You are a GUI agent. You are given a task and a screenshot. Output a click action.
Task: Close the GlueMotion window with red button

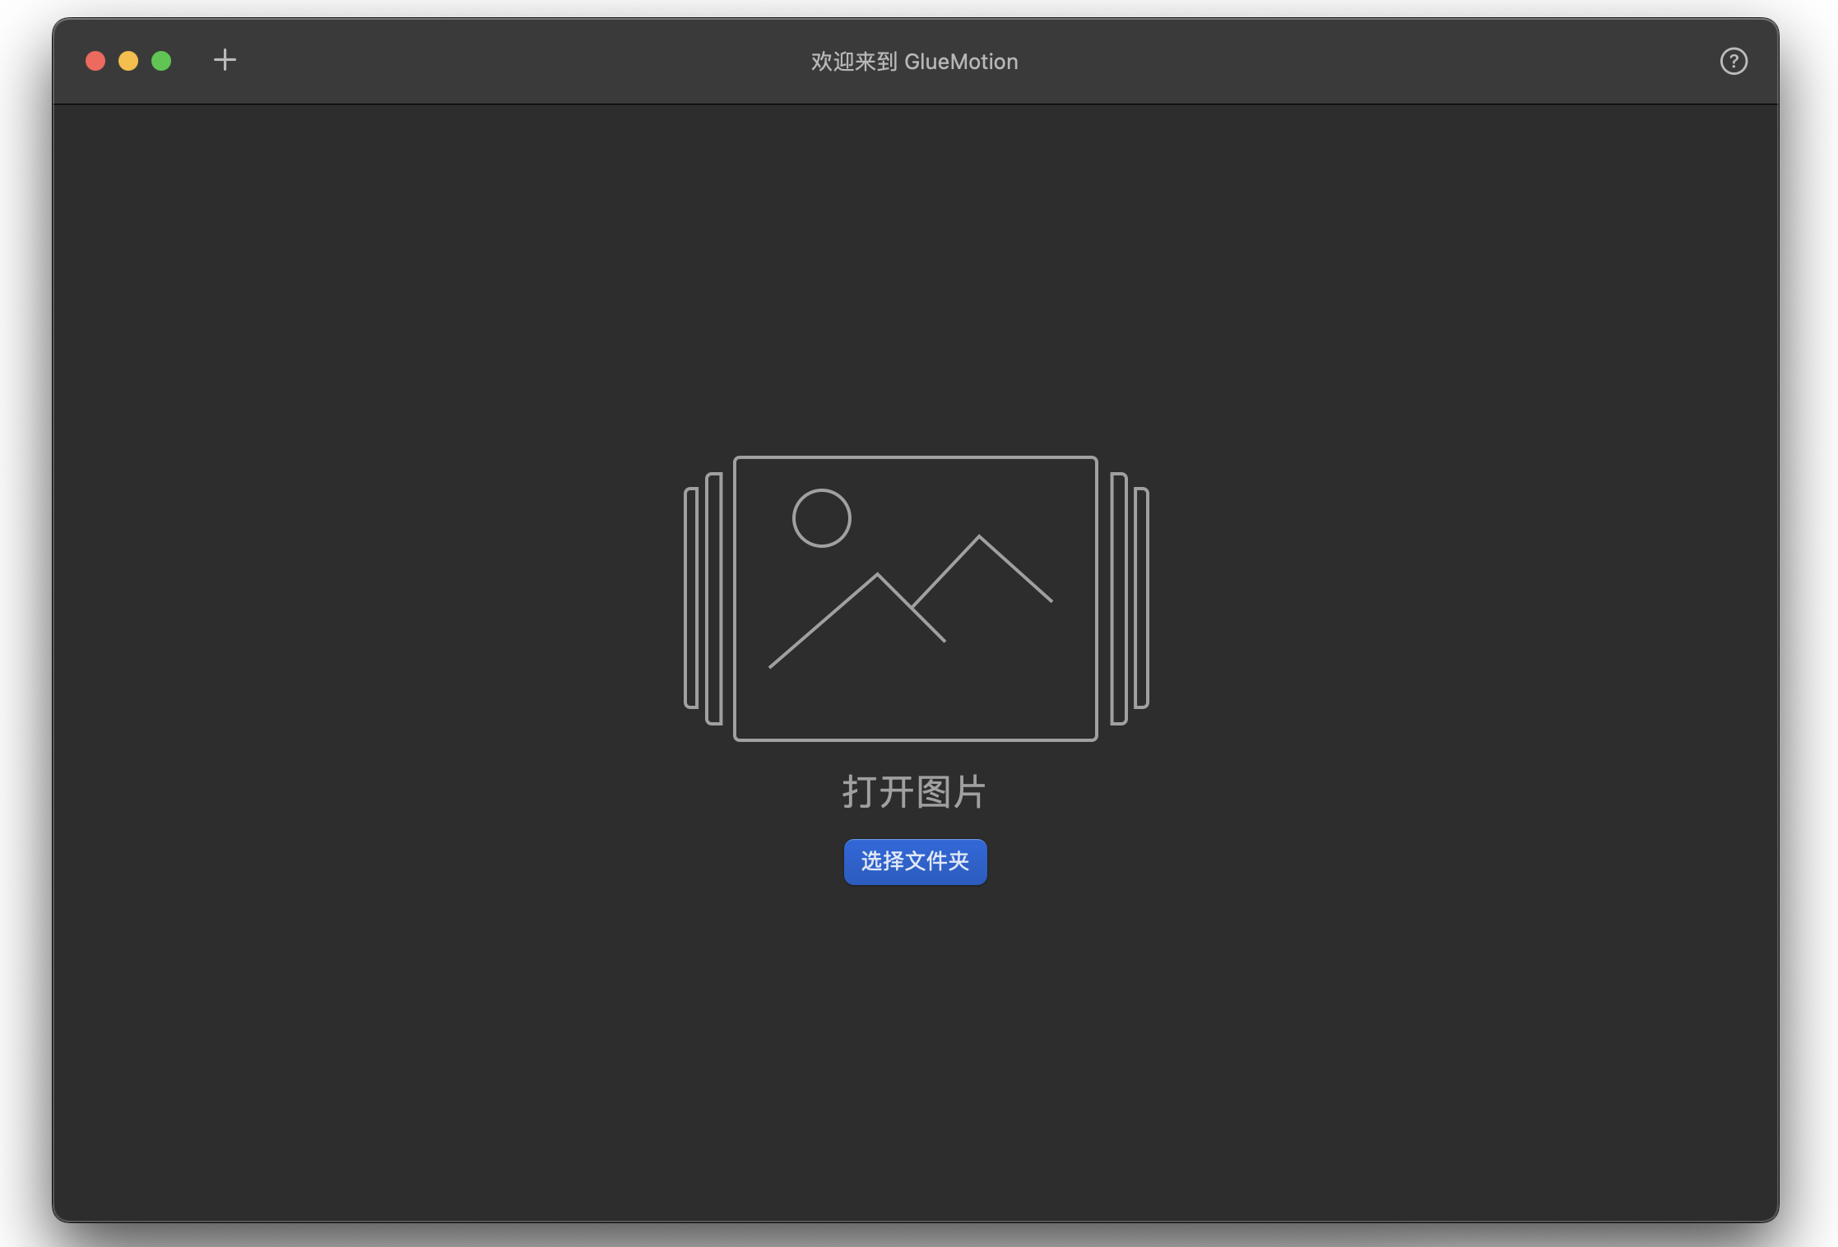(95, 61)
